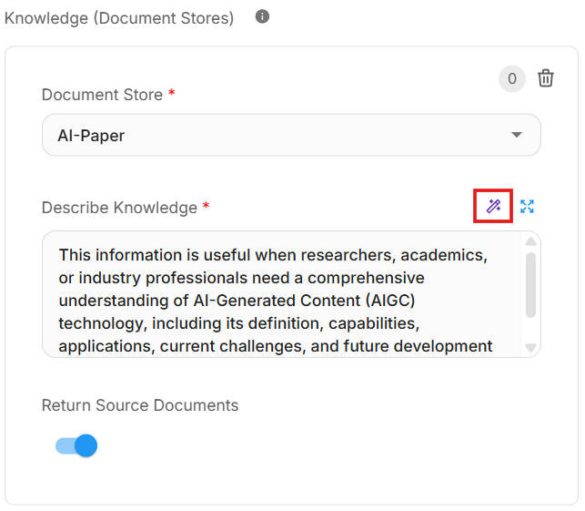585x511 pixels.
Task: Open the Document Store dropdown arrow
Action: [x=517, y=135]
